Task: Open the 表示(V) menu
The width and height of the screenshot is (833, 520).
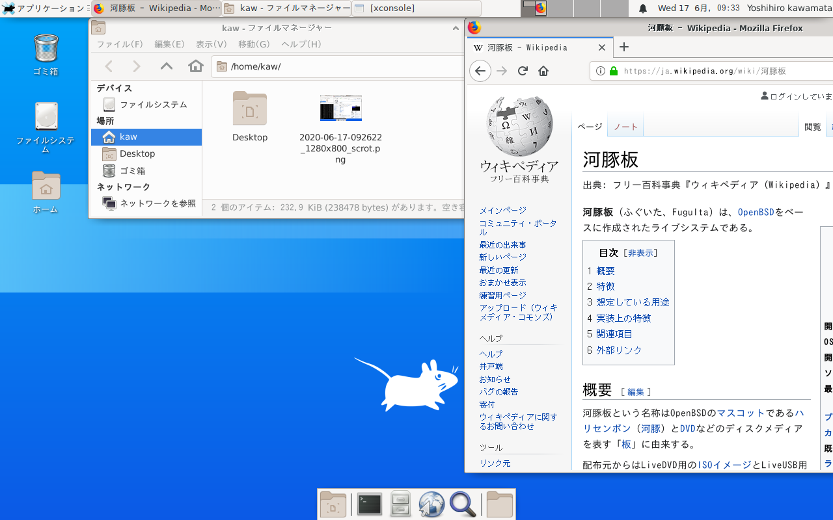Action: coord(211,44)
